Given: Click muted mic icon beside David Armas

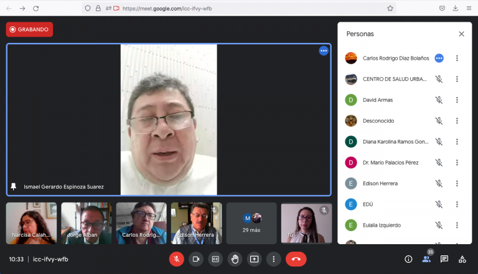Looking at the screenshot, I should coord(439,100).
